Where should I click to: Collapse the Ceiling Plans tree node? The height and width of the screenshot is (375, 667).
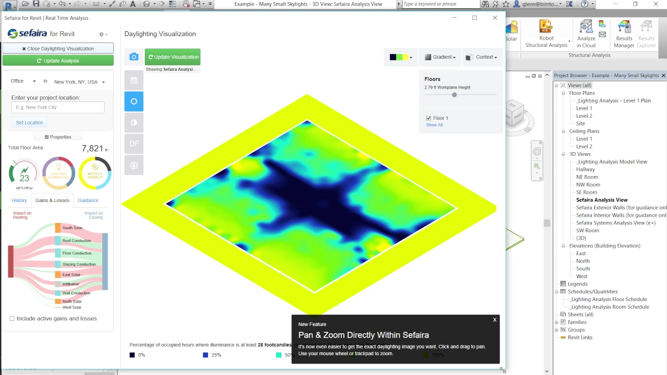(563, 131)
